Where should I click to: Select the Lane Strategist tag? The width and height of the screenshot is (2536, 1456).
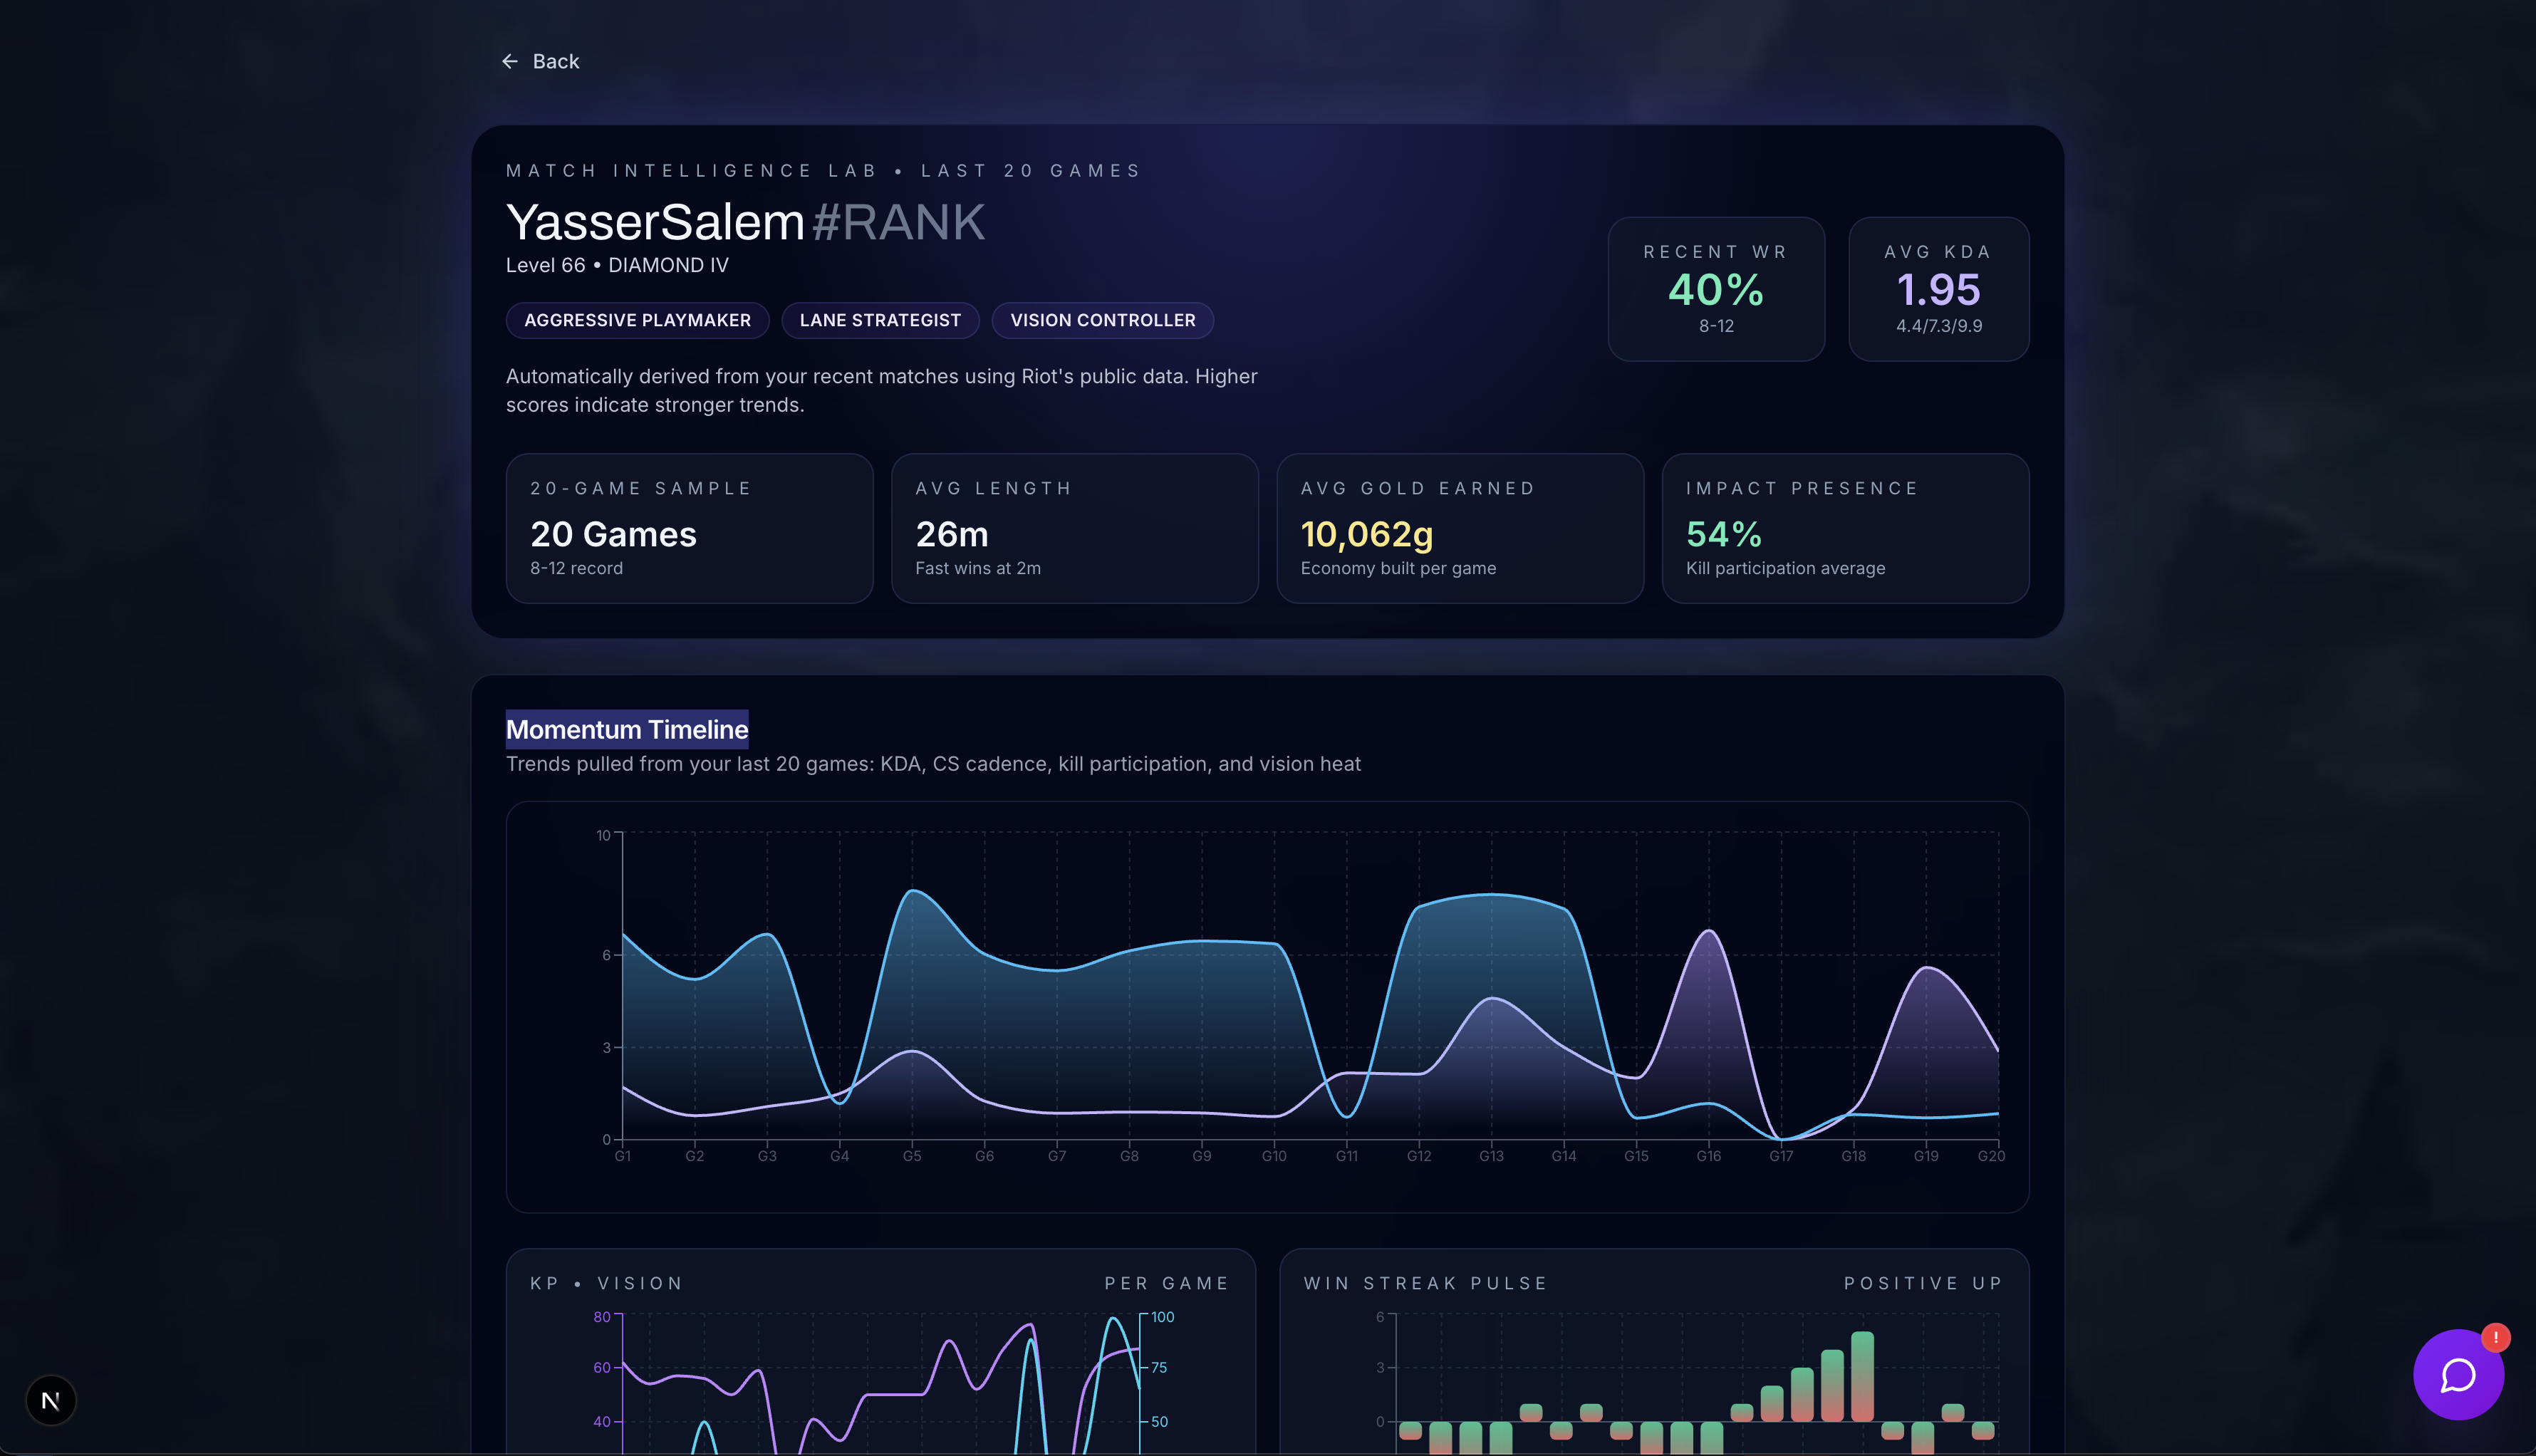[879, 320]
